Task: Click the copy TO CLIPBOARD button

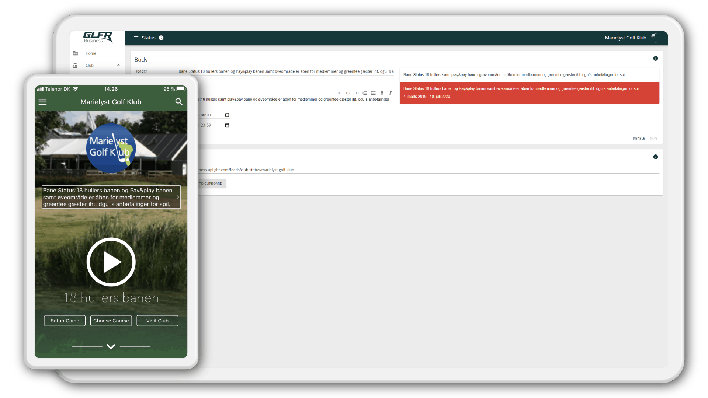Action: pos(212,184)
